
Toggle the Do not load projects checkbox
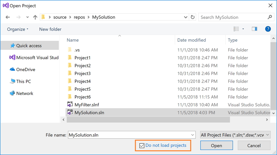[142, 146]
